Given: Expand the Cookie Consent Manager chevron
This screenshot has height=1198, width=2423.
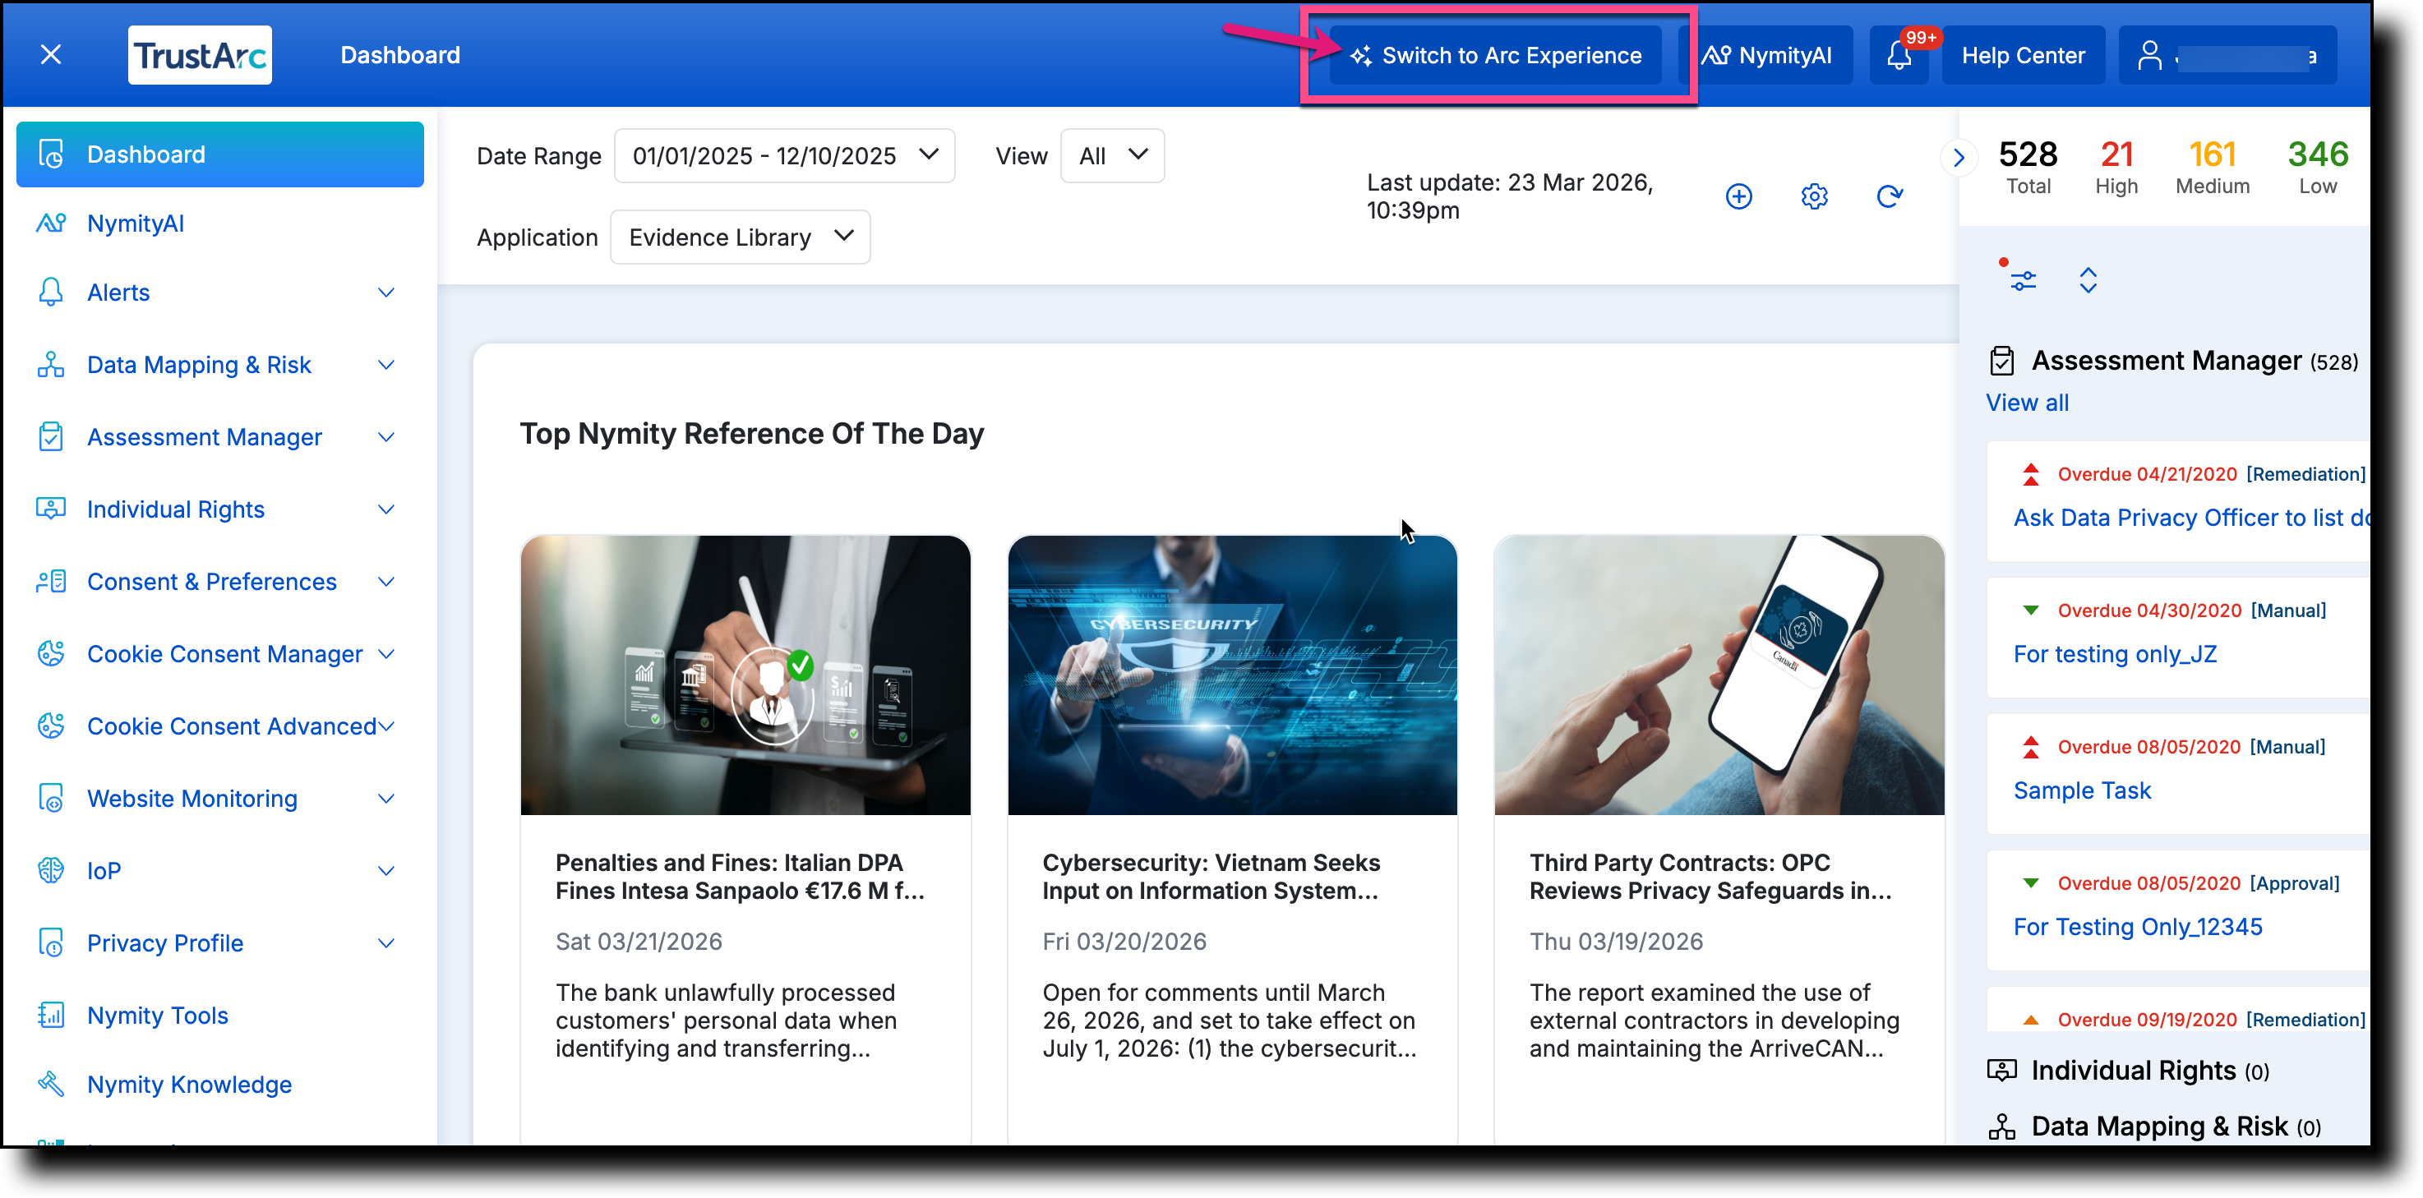Looking at the screenshot, I should (x=385, y=655).
